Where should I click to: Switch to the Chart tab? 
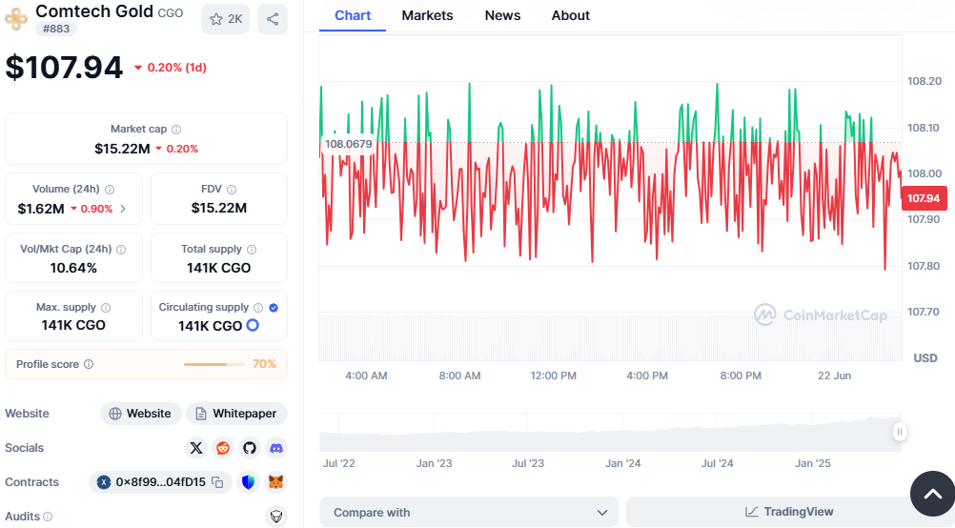[353, 16]
